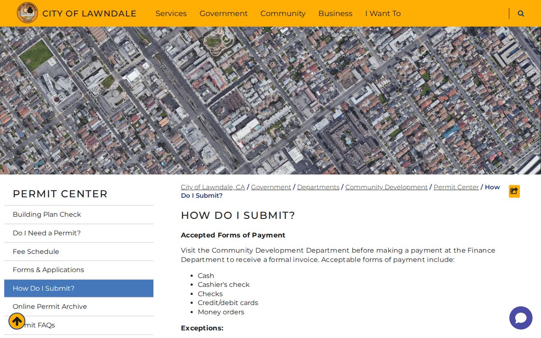This screenshot has width=541, height=338.
Task: Click the back-to-top arrow button
Action: pos(17,321)
